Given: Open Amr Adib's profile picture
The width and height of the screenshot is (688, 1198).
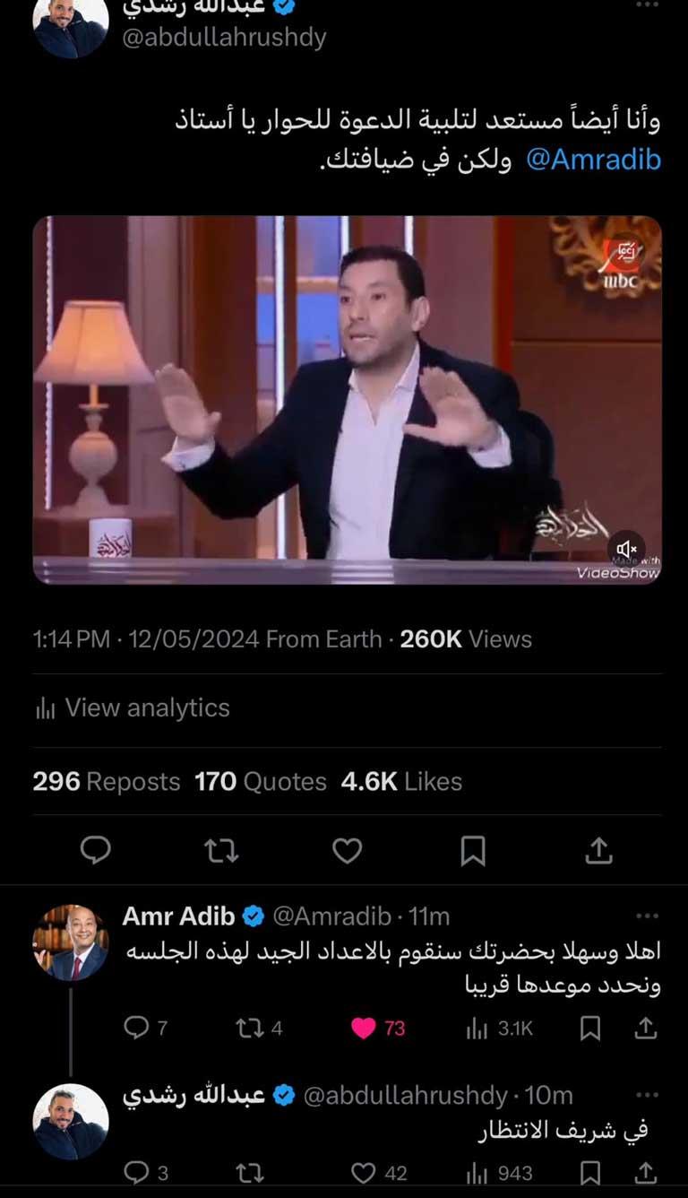Looking at the screenshot, I should coord(71,942).
